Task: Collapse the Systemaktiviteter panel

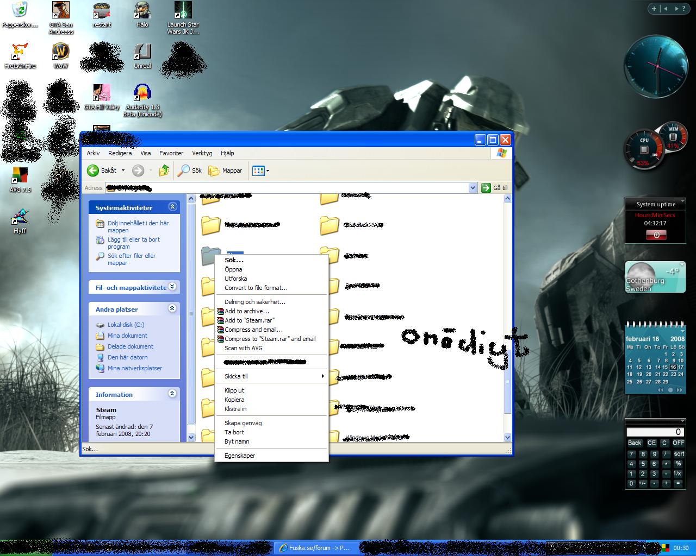Action: (172, 207)
